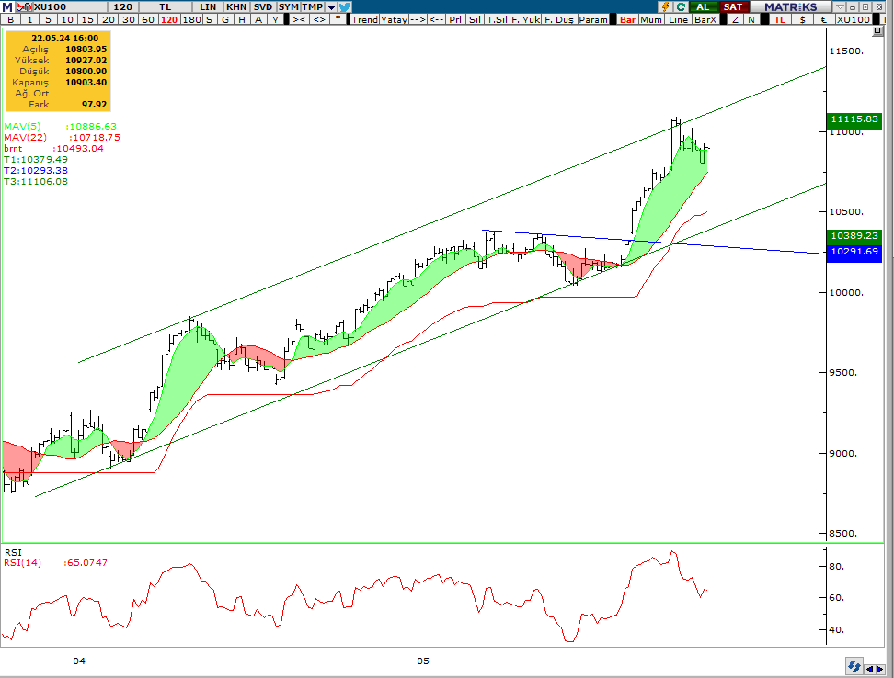
Task: Click the Param parameters button
Action: (x=593, y=19)
